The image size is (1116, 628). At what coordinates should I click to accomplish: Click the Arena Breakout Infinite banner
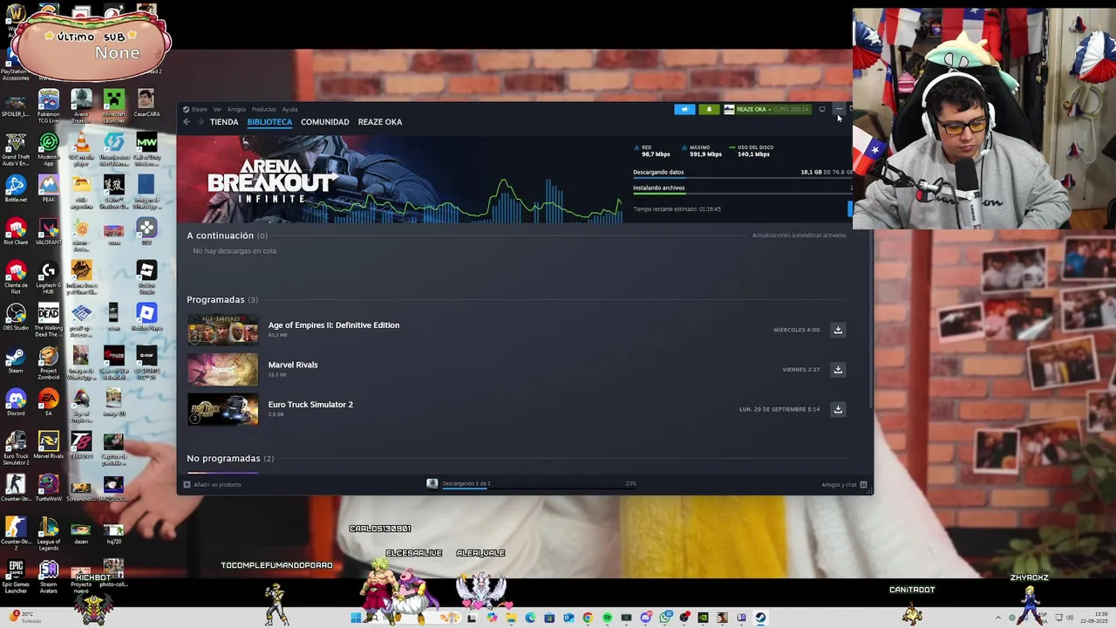click(x=401, y=180)
